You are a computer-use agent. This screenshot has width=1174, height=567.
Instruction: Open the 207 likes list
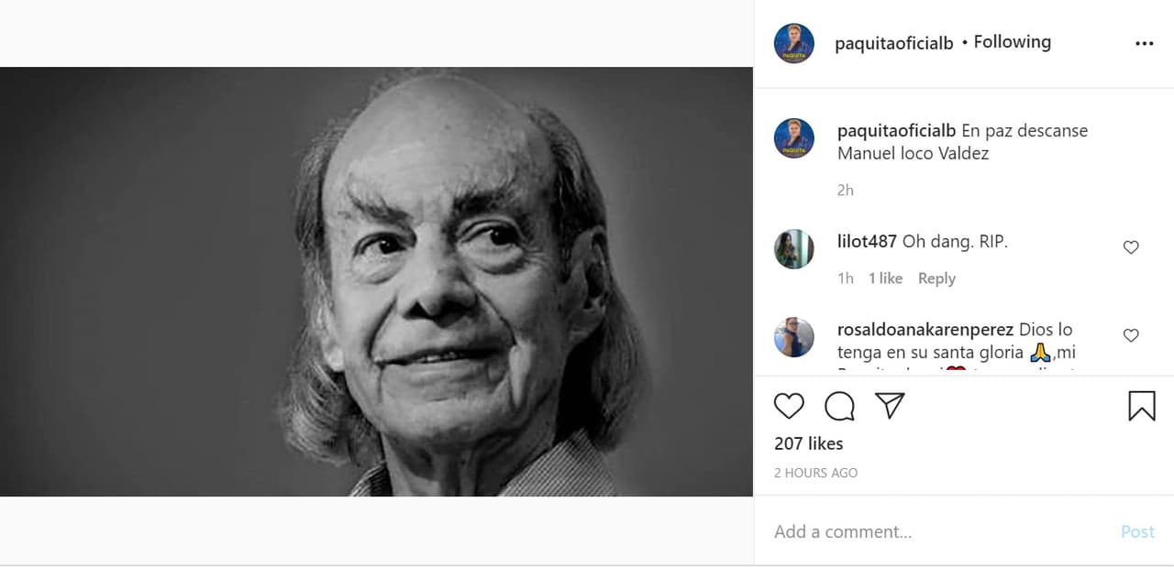pyautogui.click(x=808, y=443)
